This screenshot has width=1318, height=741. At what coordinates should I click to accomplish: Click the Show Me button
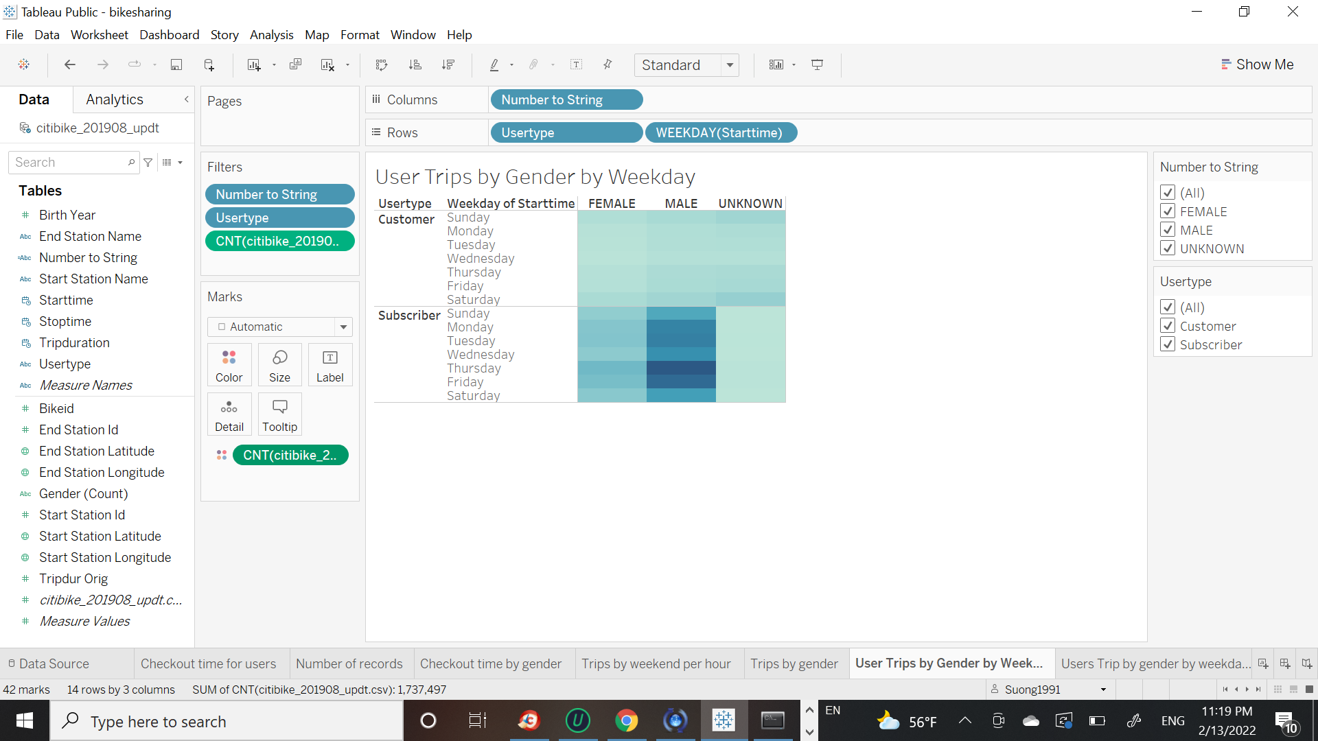pyautogui.click(x=1257, y=64)
